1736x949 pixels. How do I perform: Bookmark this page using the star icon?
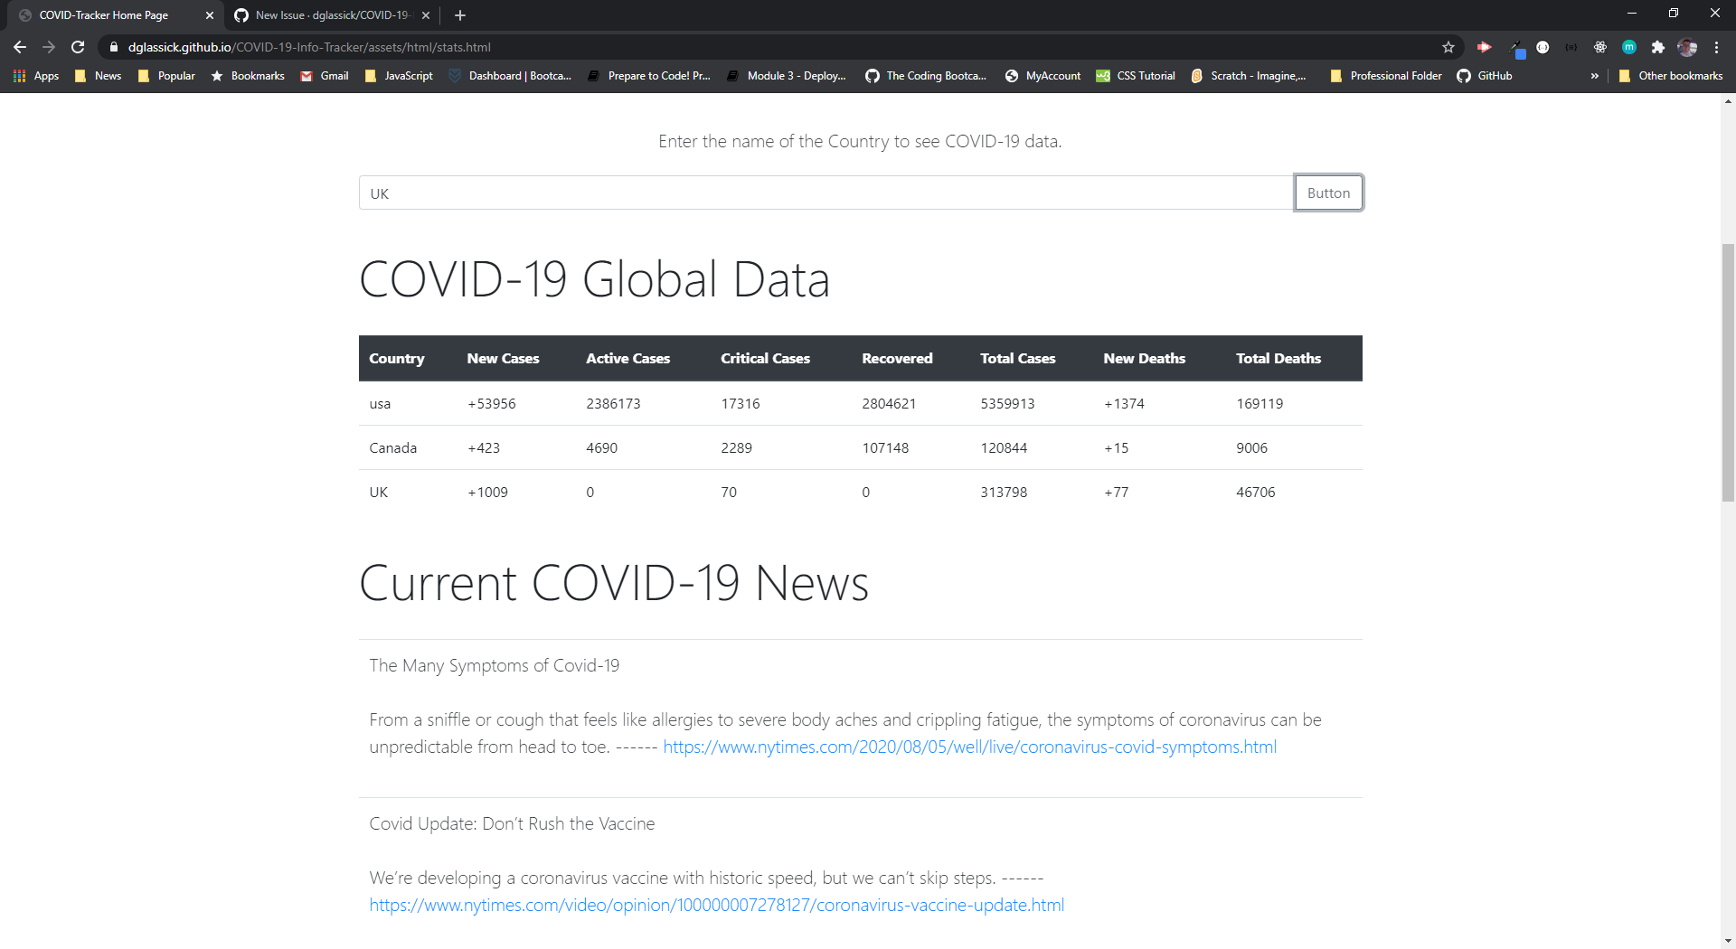pyautogui.click(x=1448, y=47)
